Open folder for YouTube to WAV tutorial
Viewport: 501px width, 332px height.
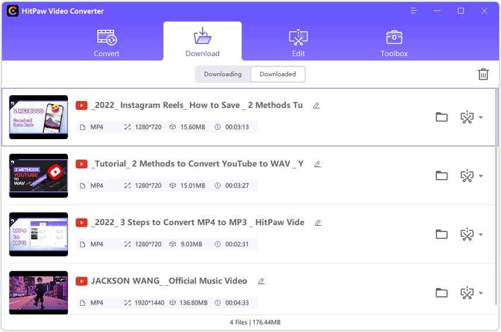point(442,175)
